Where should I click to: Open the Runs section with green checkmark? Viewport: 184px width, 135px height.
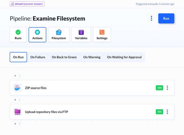pyautogui.click(x=18, y=35)
